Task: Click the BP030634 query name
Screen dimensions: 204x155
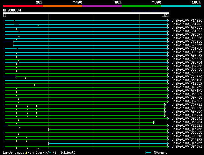Action: coord(12,10)
